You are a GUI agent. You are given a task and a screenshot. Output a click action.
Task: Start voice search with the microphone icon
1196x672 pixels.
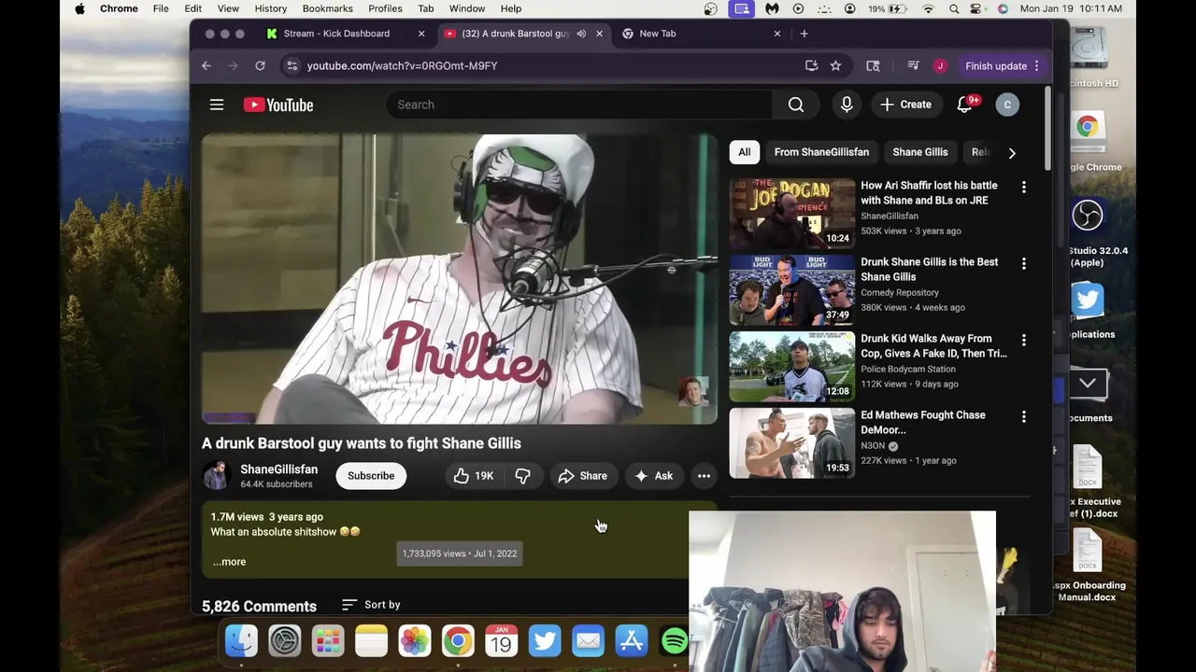pos(847,105)
